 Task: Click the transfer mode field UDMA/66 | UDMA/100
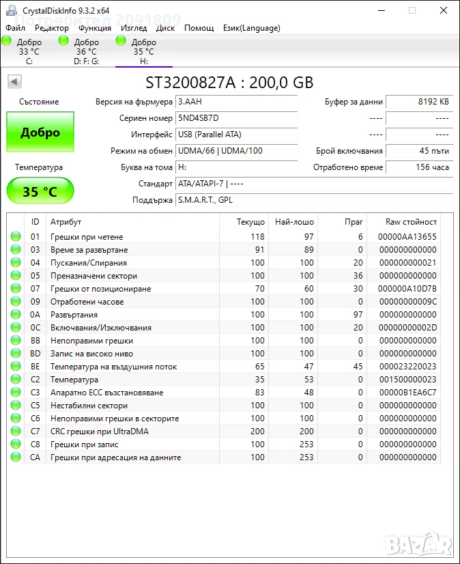pos(237,151)
